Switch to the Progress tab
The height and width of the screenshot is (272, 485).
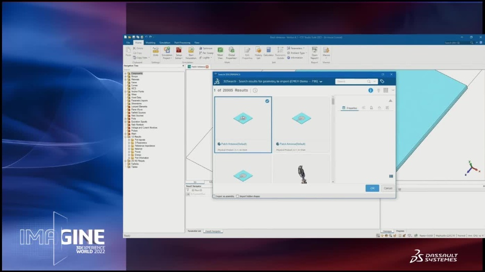[x=400, y=231]
